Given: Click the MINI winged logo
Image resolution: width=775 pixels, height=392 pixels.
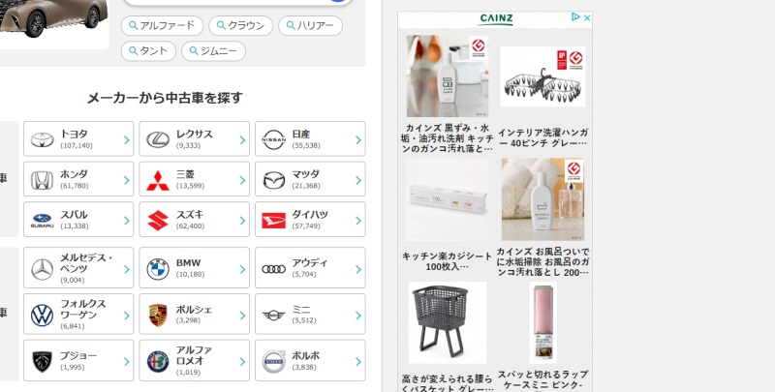Looking at the screenshot, I should pos(274,315).
